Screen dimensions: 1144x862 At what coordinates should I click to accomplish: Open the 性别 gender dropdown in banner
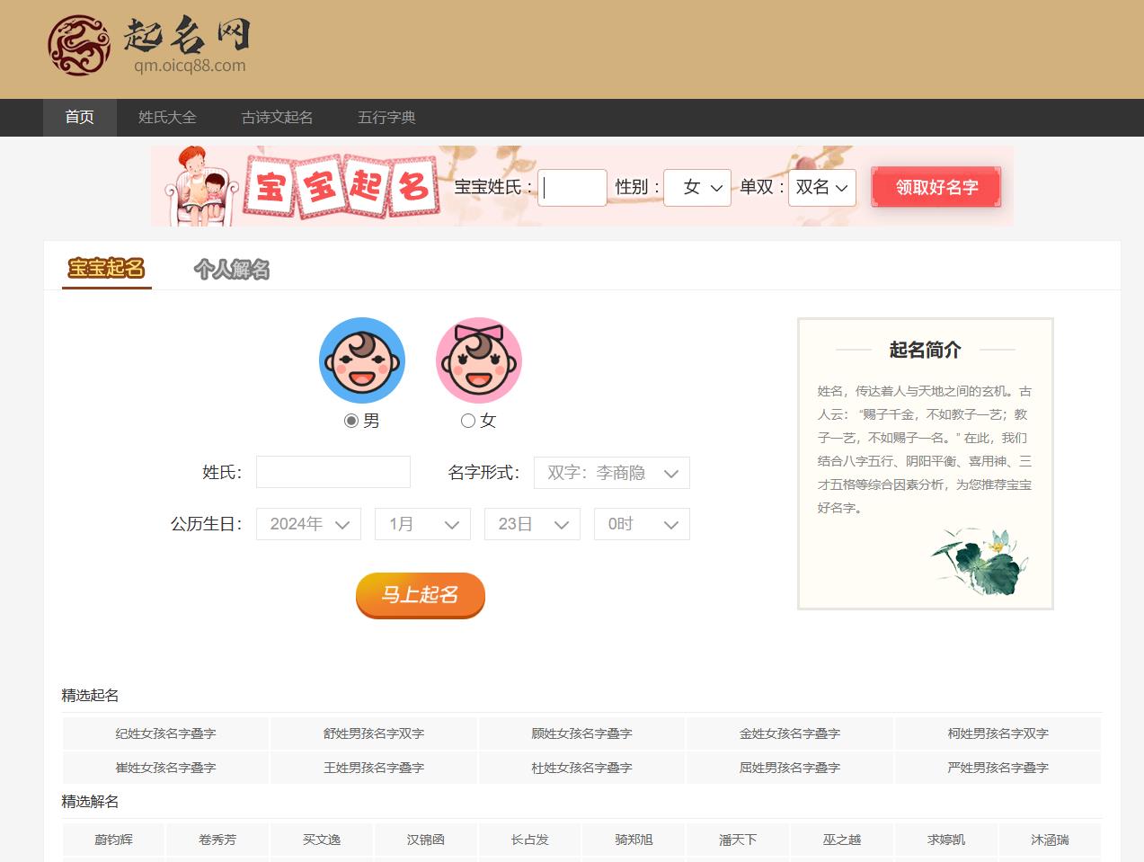697,188
